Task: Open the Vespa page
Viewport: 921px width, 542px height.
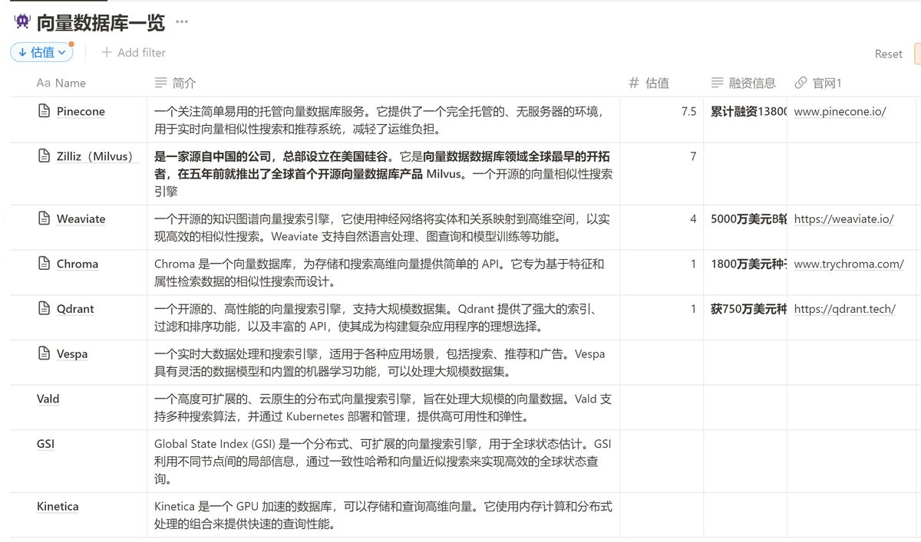Action: pos(72,353)
